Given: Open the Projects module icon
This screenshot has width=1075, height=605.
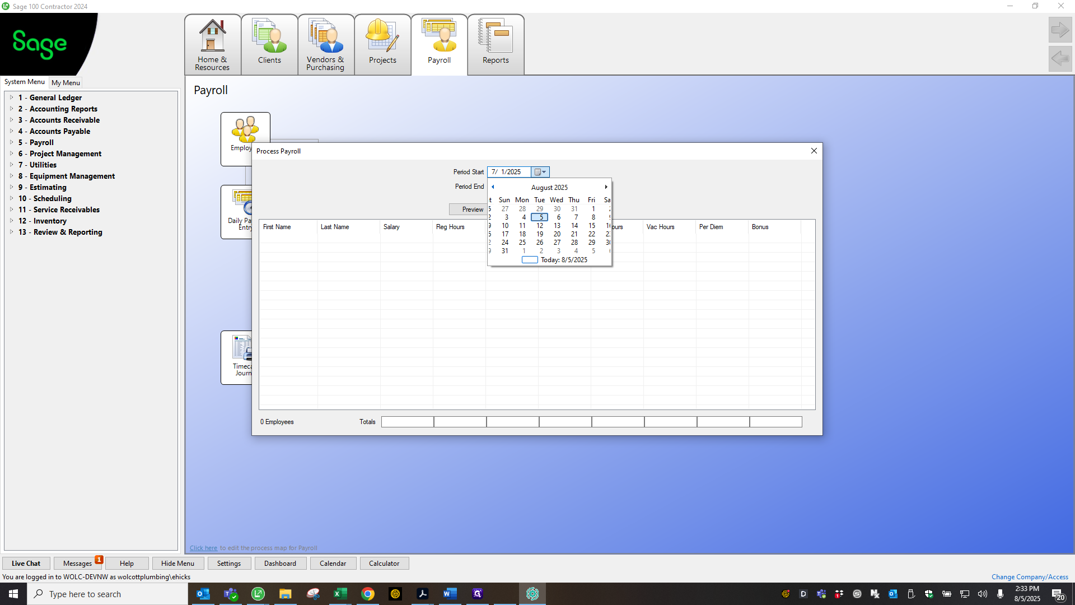Looking at the screenshot, I should tap(382, 45).
